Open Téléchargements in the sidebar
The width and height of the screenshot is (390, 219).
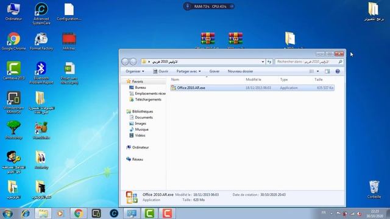pyautogui.click(x=145, y=100)
